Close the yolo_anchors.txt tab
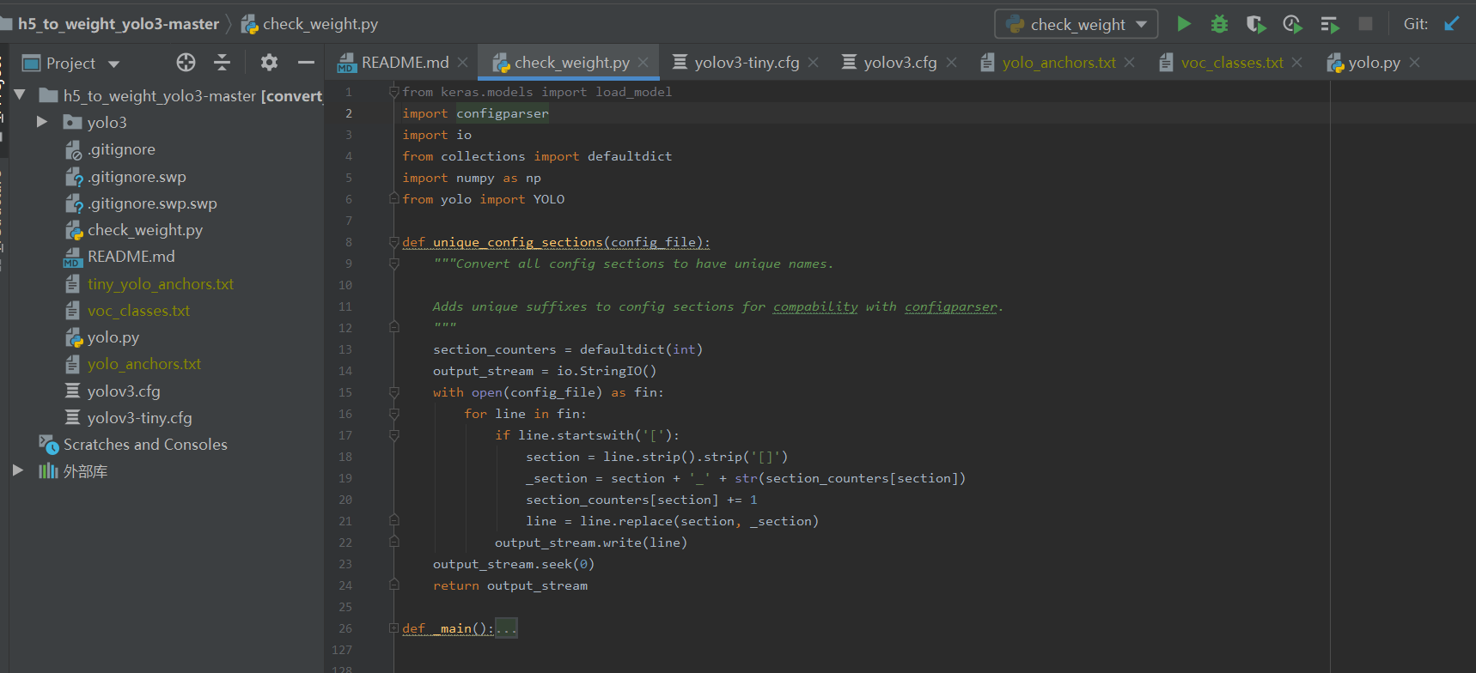The width and height of the screenshot is (1476, 673). [1129, 63]
